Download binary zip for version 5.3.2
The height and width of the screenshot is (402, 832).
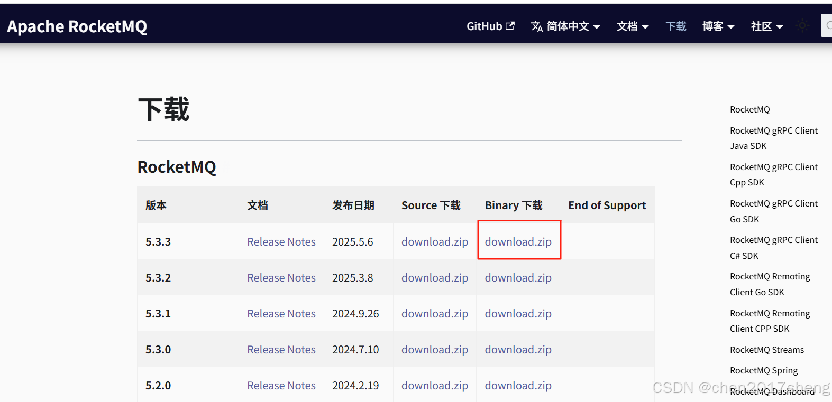coord(518,278)
